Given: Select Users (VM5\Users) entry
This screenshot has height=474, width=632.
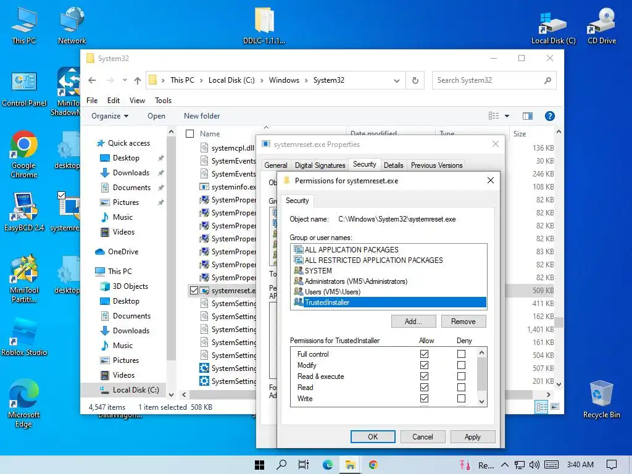Looking at the screenshot, I should point(389,292).
